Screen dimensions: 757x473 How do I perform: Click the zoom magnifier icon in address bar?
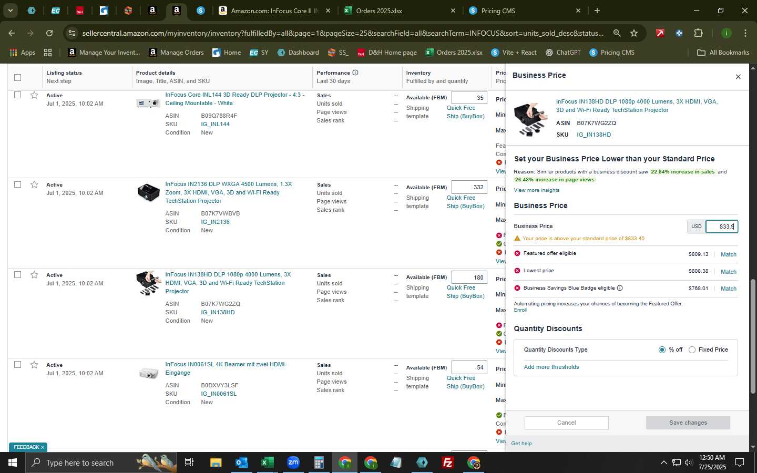pos(617,33)
